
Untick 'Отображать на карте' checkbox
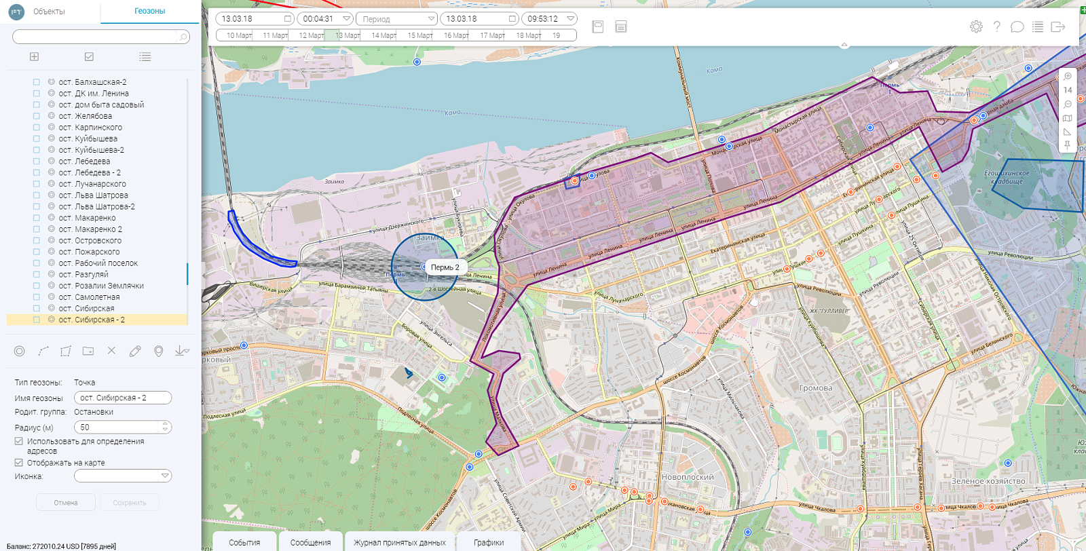[19, 463]
